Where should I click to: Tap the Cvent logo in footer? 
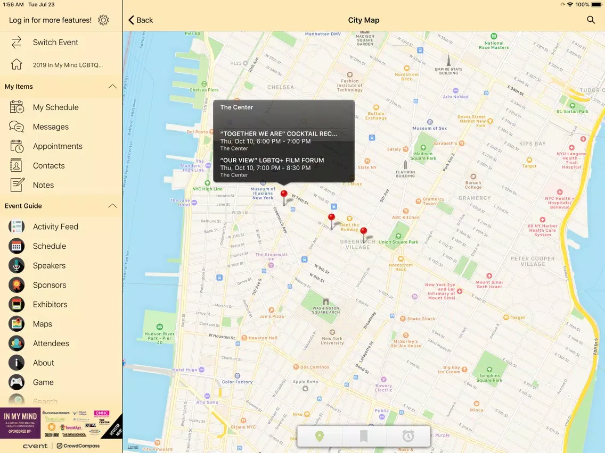(x=35, y=446)
